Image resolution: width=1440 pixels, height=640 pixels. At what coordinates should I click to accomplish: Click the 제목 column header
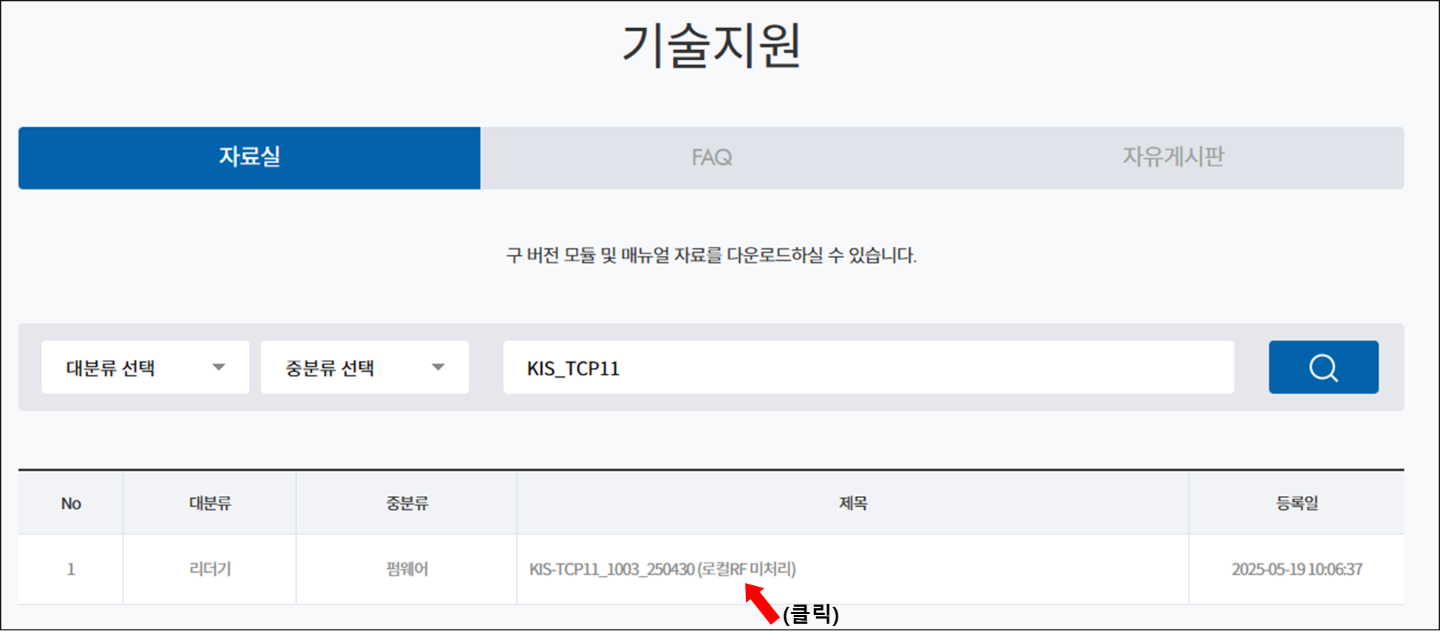(x=852, y=503)
